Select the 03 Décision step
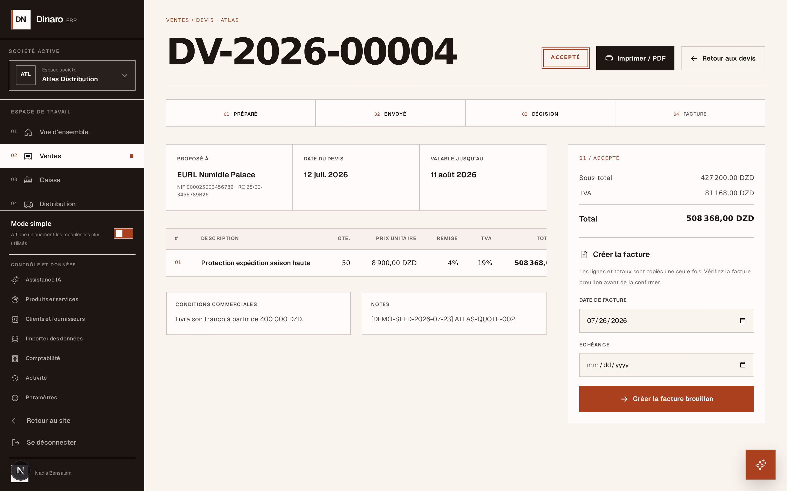This screenshot has width=787, height=491. [540, 113]
